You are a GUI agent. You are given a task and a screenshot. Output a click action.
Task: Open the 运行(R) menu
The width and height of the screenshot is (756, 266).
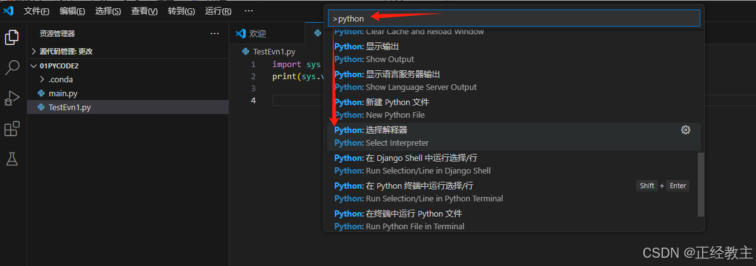tap(218, 11)
